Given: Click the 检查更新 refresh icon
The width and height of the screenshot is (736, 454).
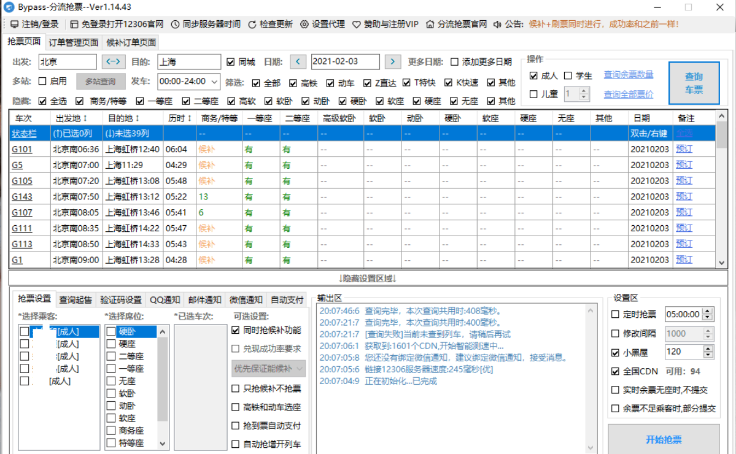Looking at the screenshot, I should [251, 25].
